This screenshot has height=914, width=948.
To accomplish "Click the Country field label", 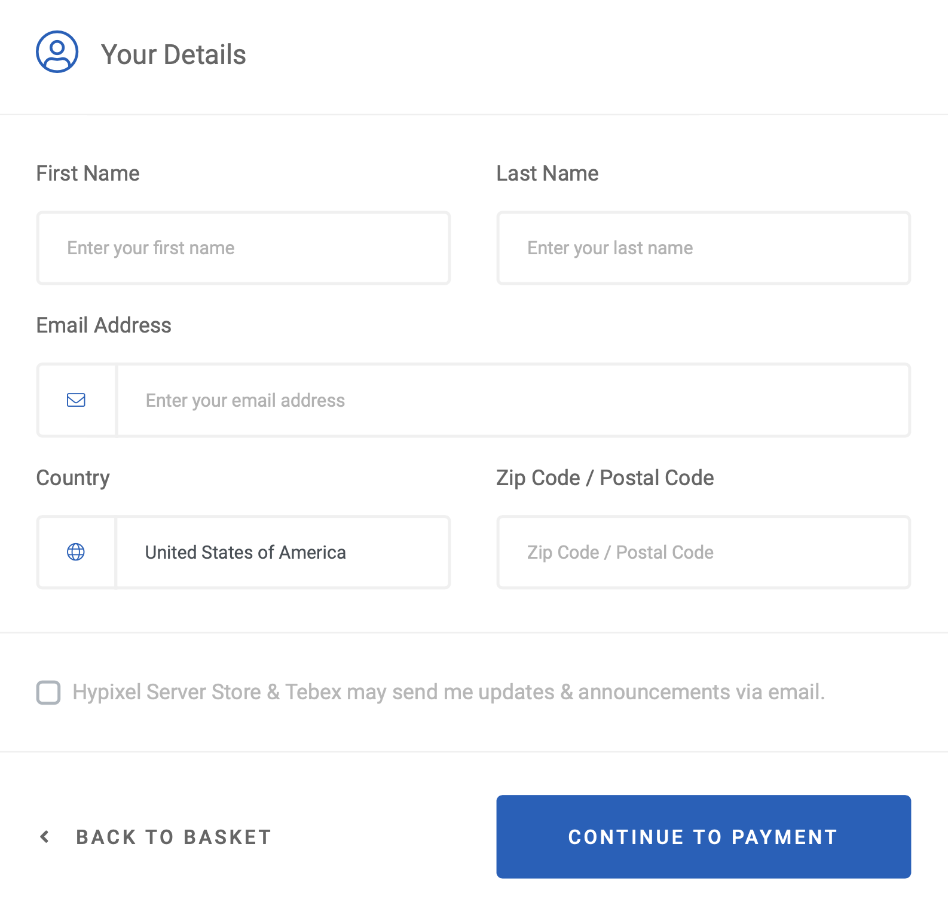I will [x=73, y=478].
